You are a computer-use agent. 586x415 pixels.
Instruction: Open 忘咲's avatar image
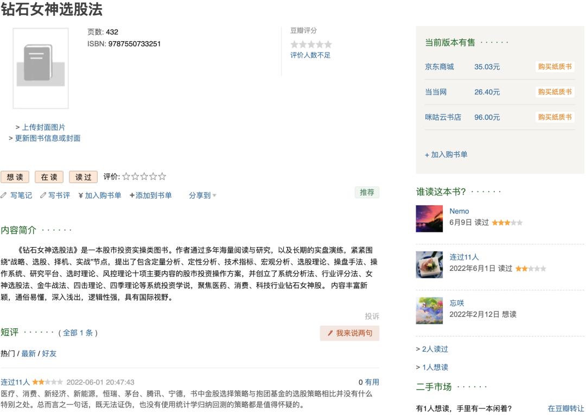pos(429,310)
